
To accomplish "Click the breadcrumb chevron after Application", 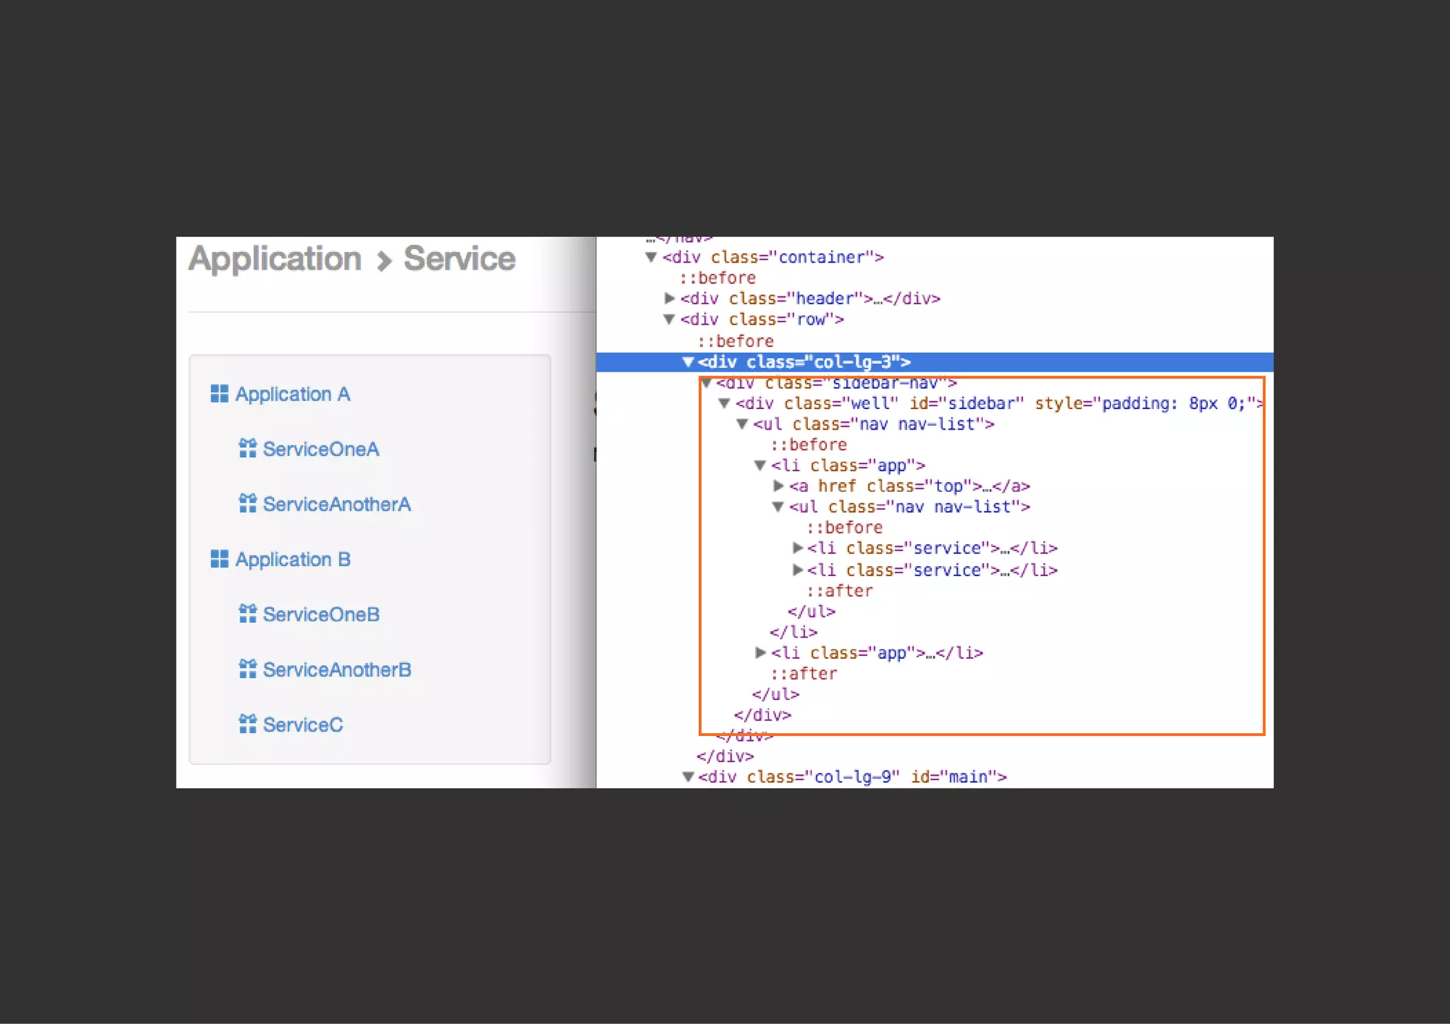I will coord(384,261).
